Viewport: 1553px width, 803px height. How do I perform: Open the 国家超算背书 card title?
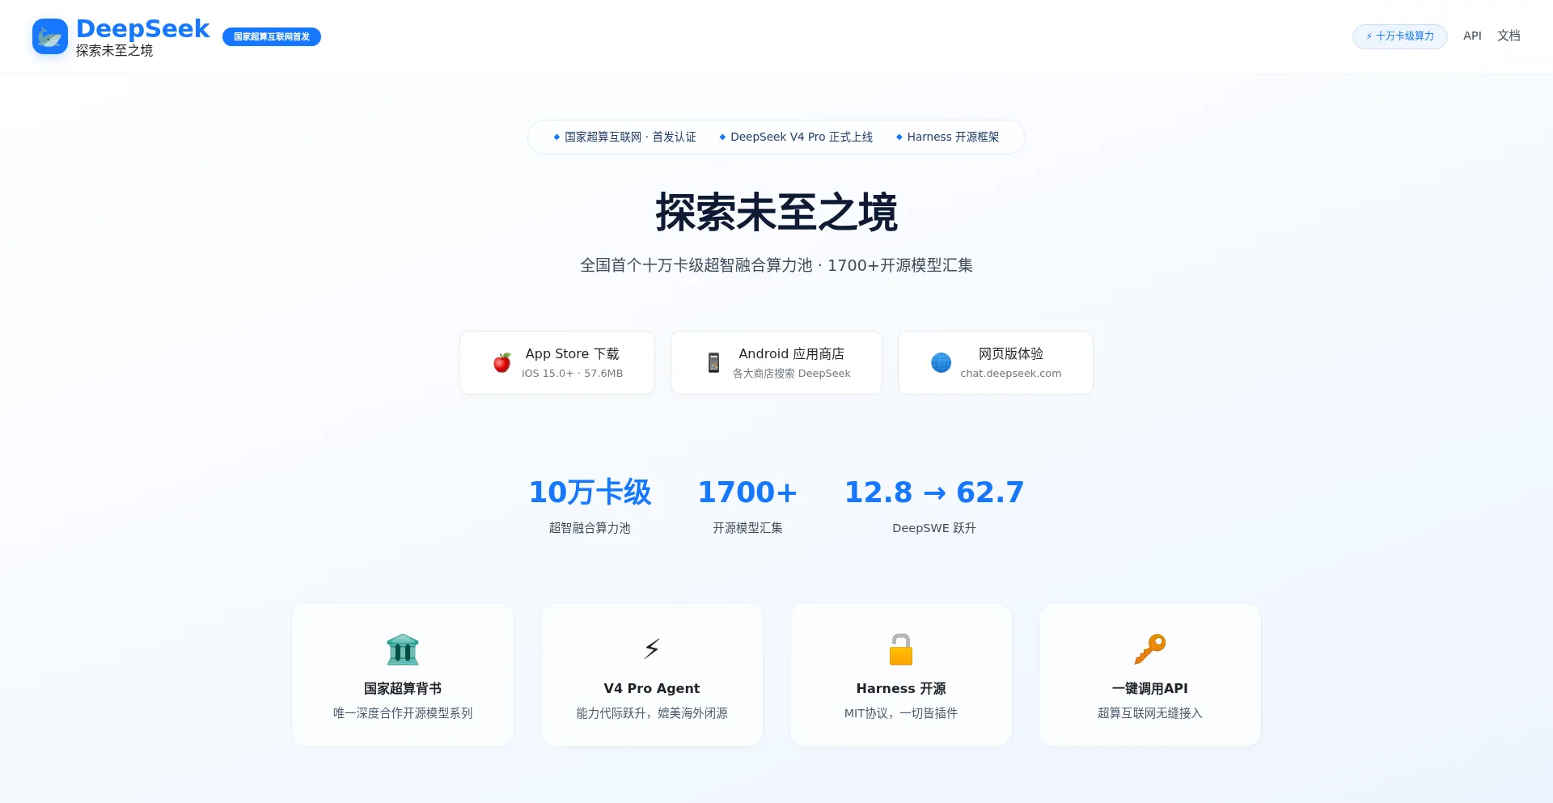pos(403,688)
